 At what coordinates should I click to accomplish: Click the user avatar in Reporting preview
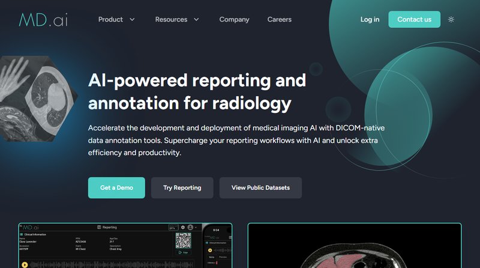click(x=191, y=228)
